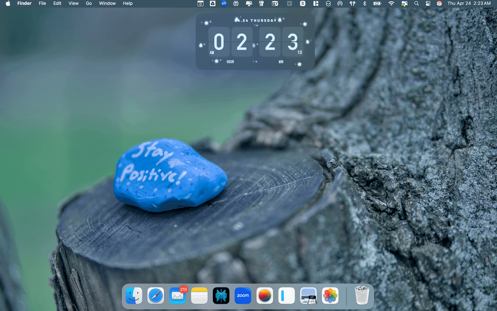This screenshot has height=311, width=497.
Task: Click the flip clock widget hour digits
Action: 230,42
